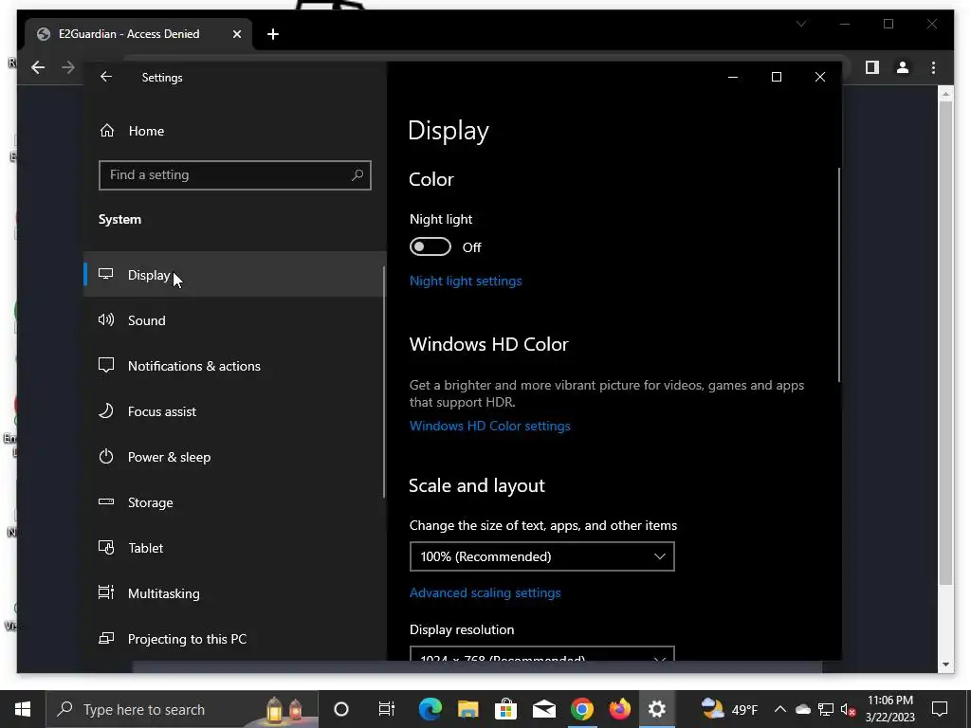Select the E2Guardian - Access Denied tab
The height and width of the screenshot is (728, 971).
(x=138, y=34)
